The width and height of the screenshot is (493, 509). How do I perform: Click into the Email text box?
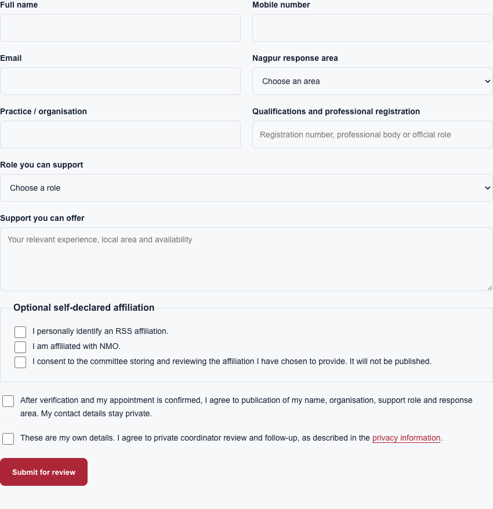click(120, 81)
